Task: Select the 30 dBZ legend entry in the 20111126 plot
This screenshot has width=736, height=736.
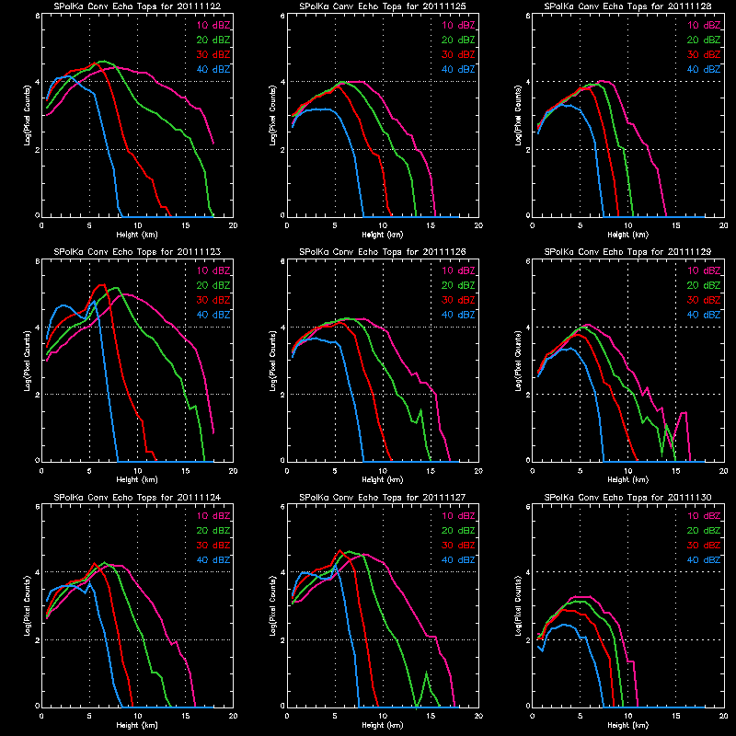Action: tap(458, 300)
